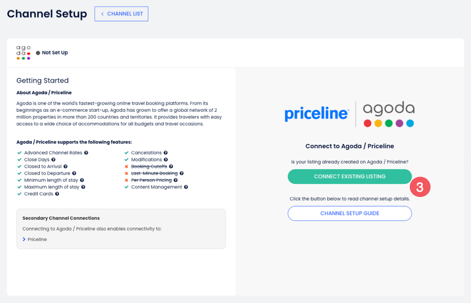
Task: Click the help icon next to Modifications
Action: click(166, 159)
